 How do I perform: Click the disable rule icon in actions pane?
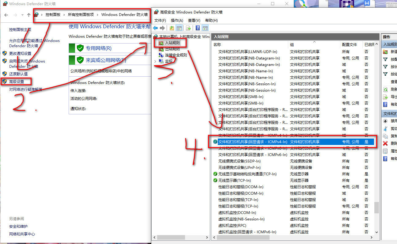click(385, 121)
